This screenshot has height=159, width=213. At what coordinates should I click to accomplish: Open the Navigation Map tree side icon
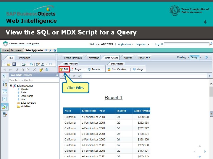click(5, 84)
